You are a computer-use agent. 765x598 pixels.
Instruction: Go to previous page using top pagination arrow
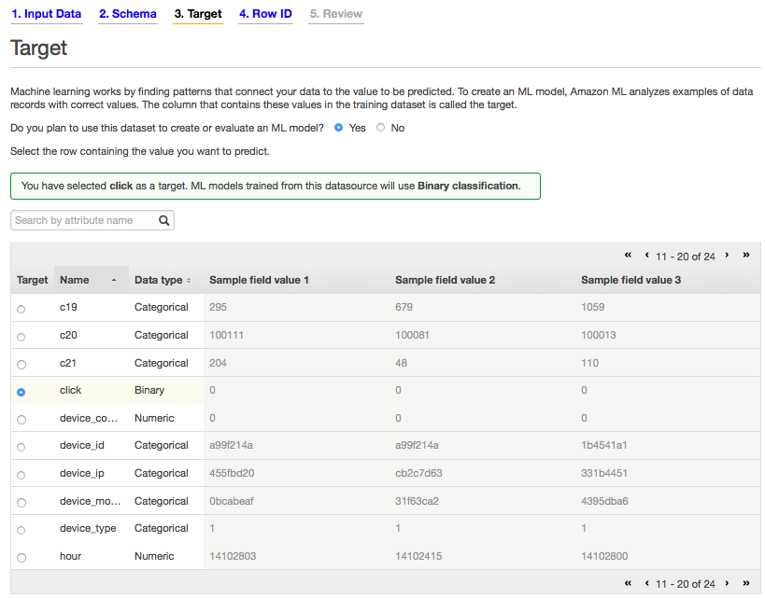(x=647, y=255)
